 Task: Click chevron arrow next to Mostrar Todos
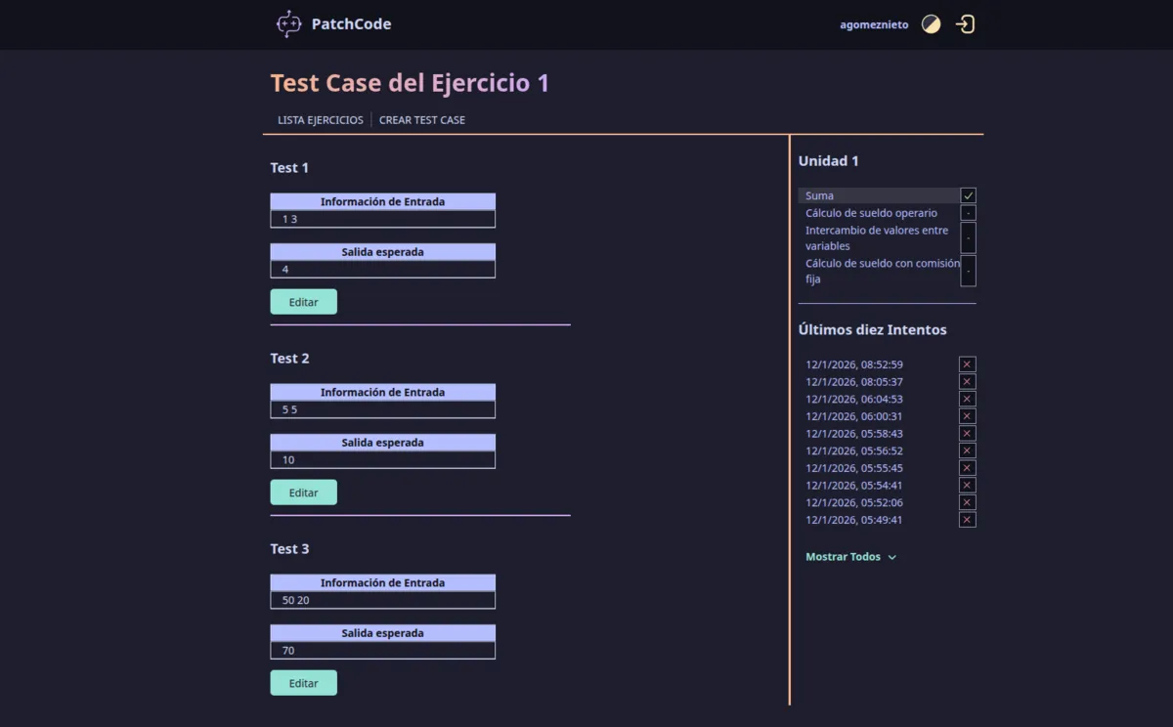pyautogui.click(x=891, y=558)
